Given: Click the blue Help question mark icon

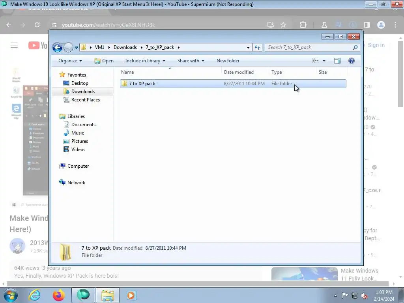Looking at the screenshot, I should pos(351,61).
